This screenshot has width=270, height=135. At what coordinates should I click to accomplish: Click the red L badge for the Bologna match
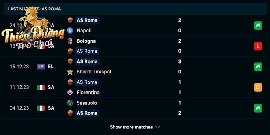(258, 46)
